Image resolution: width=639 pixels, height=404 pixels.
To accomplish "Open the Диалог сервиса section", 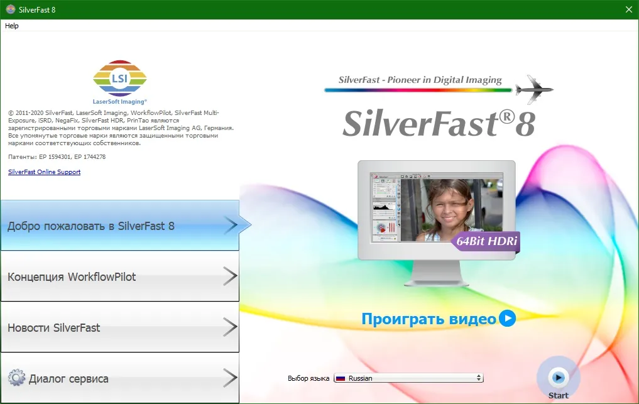I will pos(120,378).
